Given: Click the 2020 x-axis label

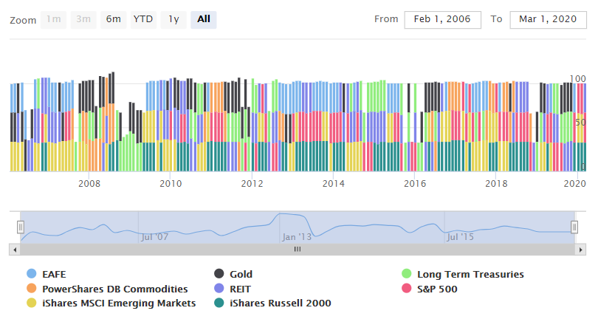Looking at the screenshot, I should (x=574, y=184).
